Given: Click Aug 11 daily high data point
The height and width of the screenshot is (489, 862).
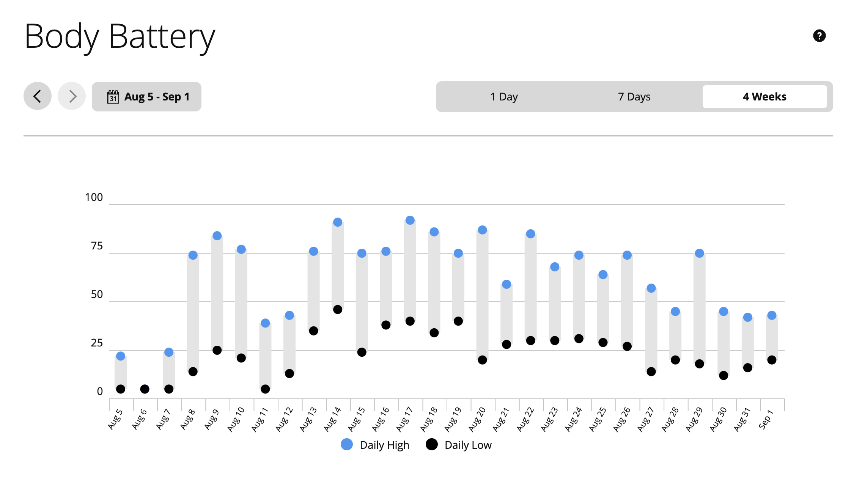Looking at the screenshot, I should click(265, 323).
